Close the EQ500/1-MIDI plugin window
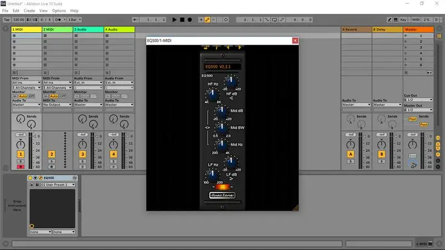The width and height of the screenshot is (445, 250). tap(295, 41)
